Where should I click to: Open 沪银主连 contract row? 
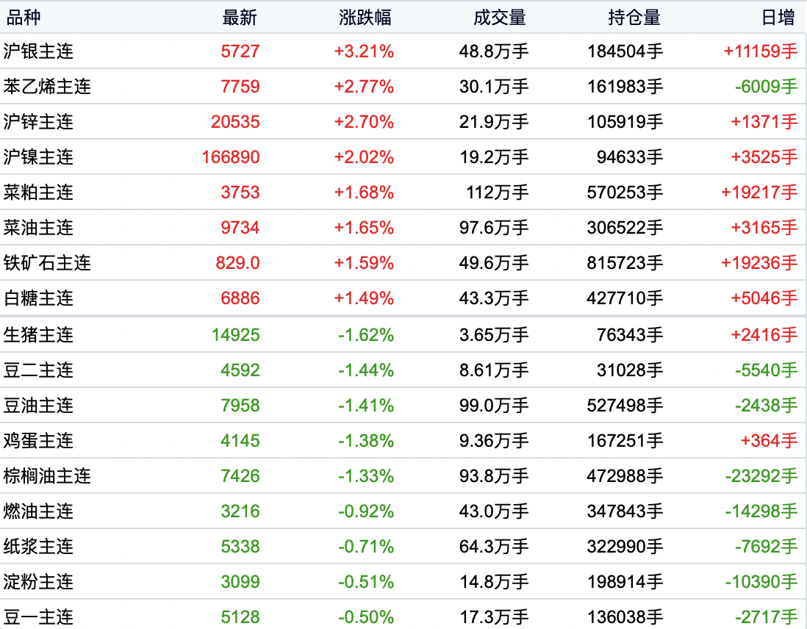[39, 51]
